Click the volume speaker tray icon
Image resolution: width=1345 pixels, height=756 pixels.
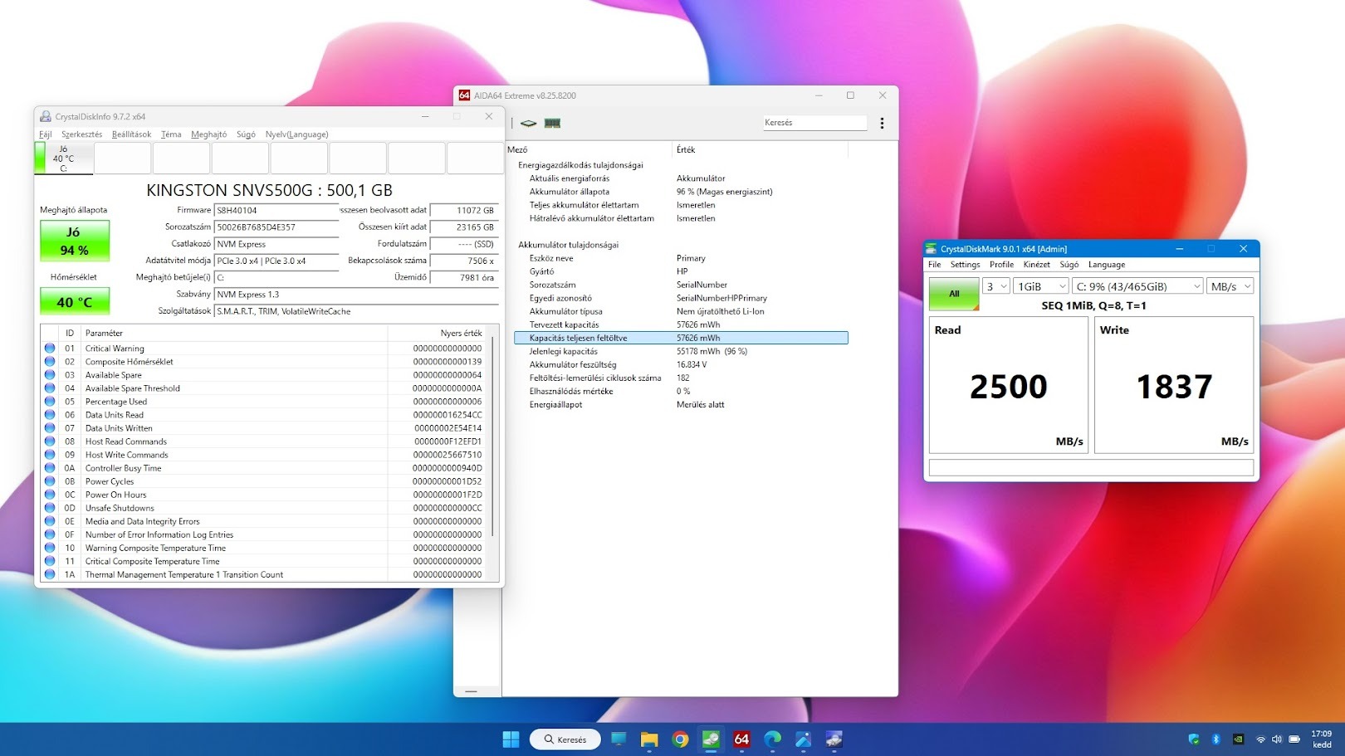point(1277,739)
